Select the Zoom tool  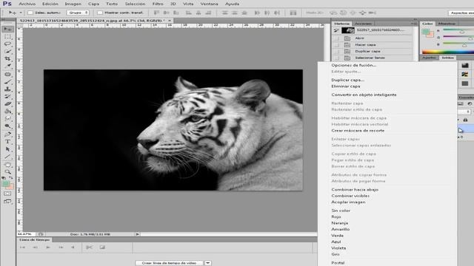7,172
